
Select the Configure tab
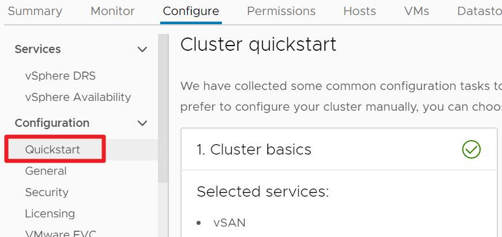[191, 11]
